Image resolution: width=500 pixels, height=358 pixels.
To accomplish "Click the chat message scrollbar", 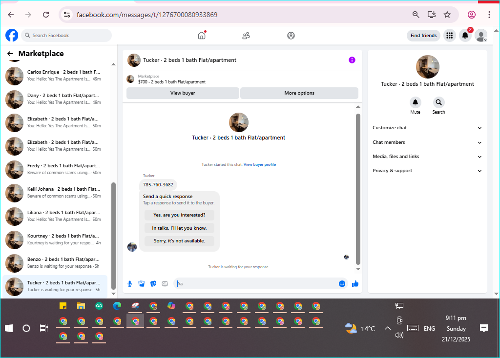I will [358, 189].
